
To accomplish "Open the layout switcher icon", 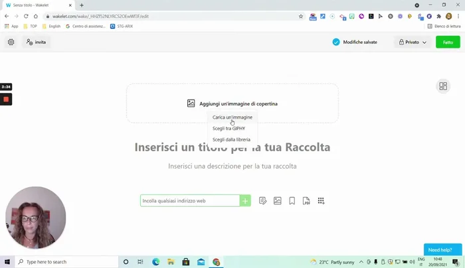I will coord(443,86).
